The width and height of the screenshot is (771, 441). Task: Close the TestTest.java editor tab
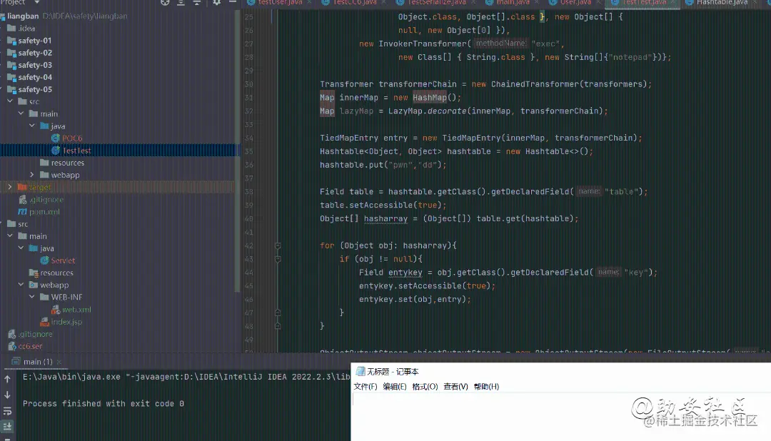(x=673, y=2)
